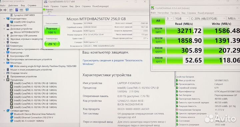Expand the Диспетчеры USB-разъема node
Image resolution: width=240 pixels, height=127 pixels.
pos(4,35)
